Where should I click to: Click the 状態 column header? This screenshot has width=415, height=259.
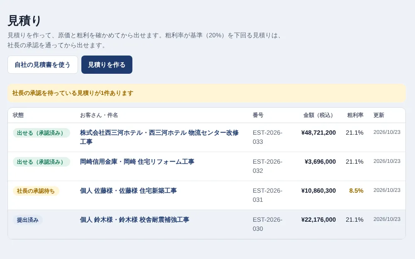tap(18, 115)
